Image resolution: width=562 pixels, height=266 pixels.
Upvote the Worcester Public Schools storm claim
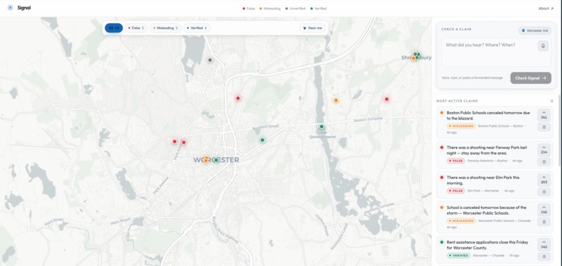544,210
